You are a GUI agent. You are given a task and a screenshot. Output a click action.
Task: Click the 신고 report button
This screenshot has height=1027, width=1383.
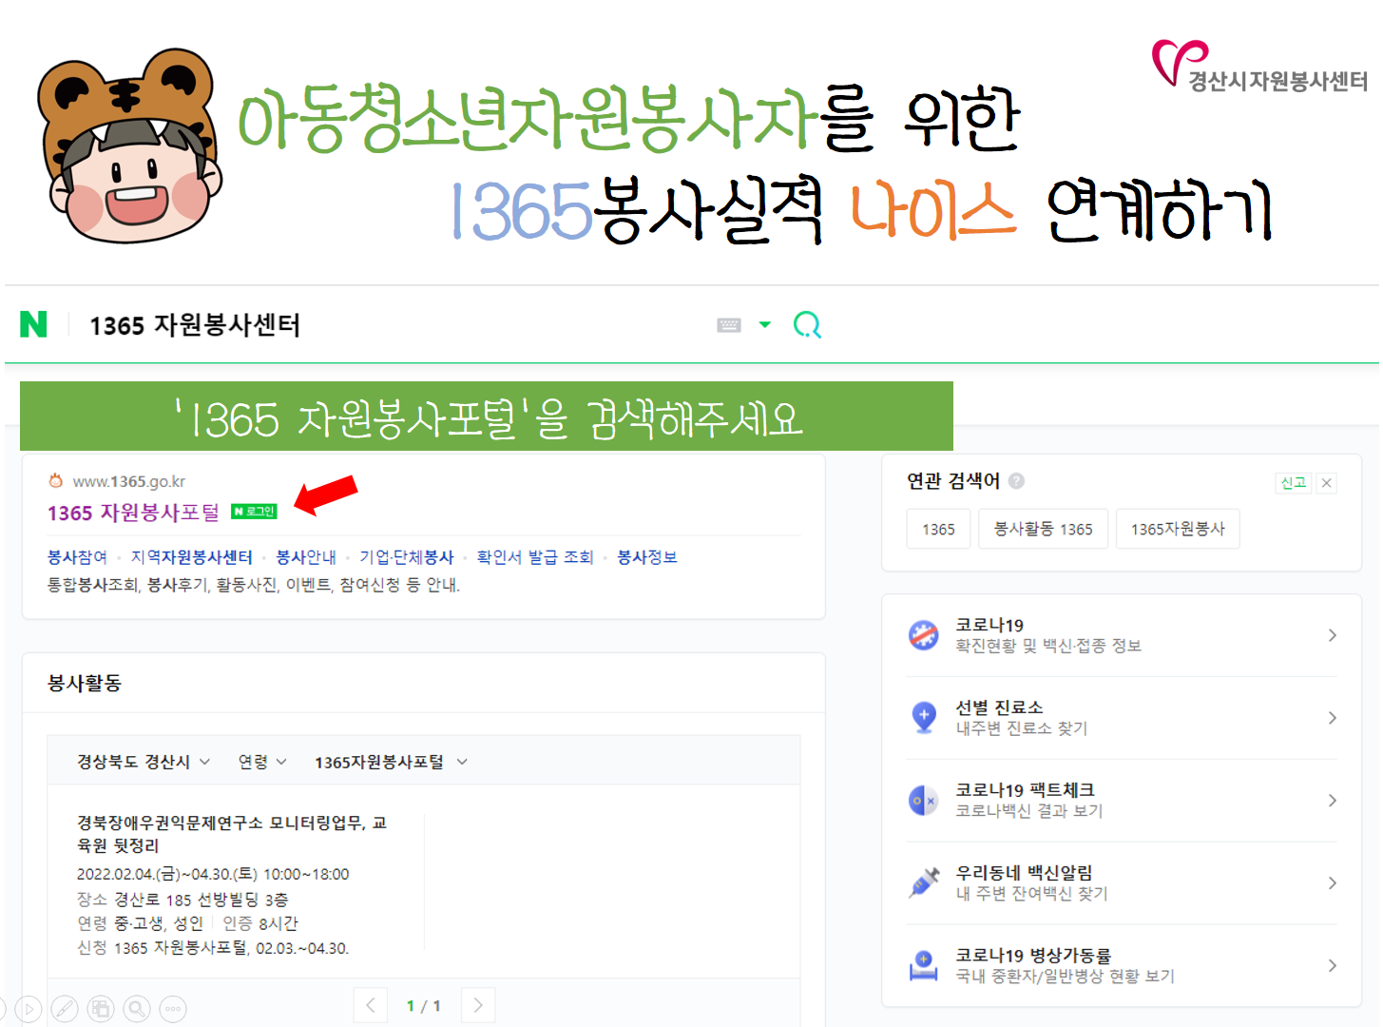(x=1293, y=483)
